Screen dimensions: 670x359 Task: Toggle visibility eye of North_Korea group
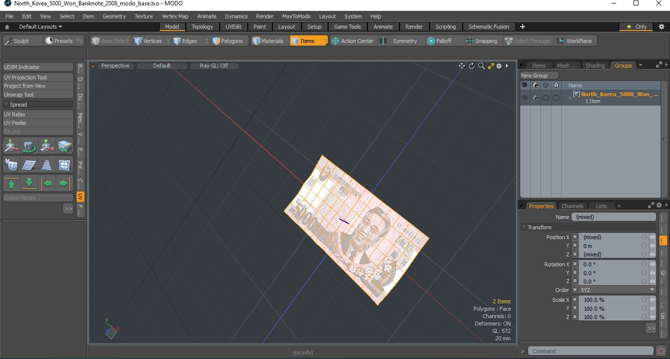(525, 98)
